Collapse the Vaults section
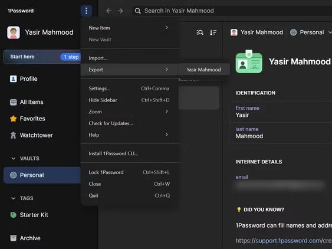Screen dimensions: 332x249 (13, 159)
